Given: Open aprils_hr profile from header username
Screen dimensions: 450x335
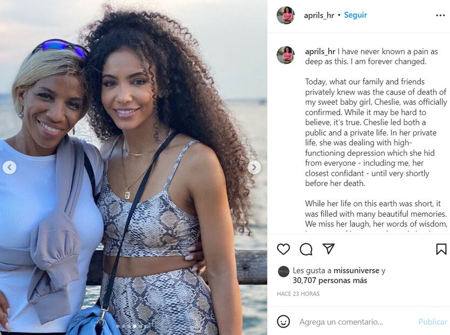Looking at the screenshot, I should click(319, 15).
